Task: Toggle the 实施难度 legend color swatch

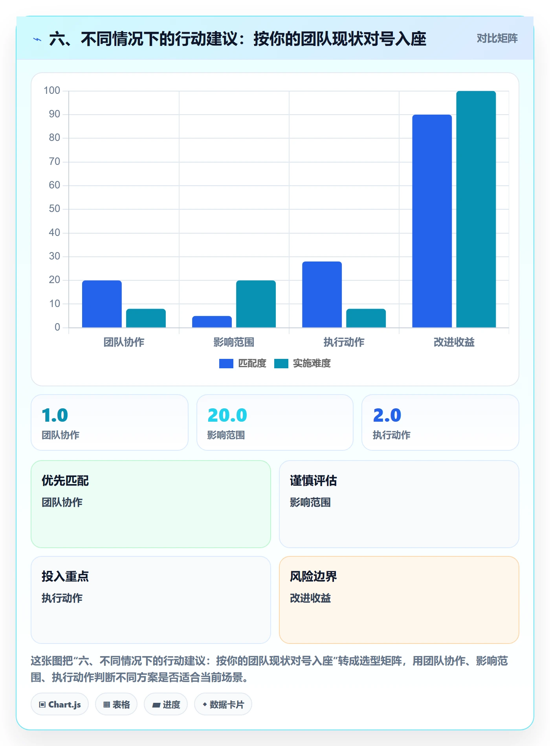Action: point(281,364)
